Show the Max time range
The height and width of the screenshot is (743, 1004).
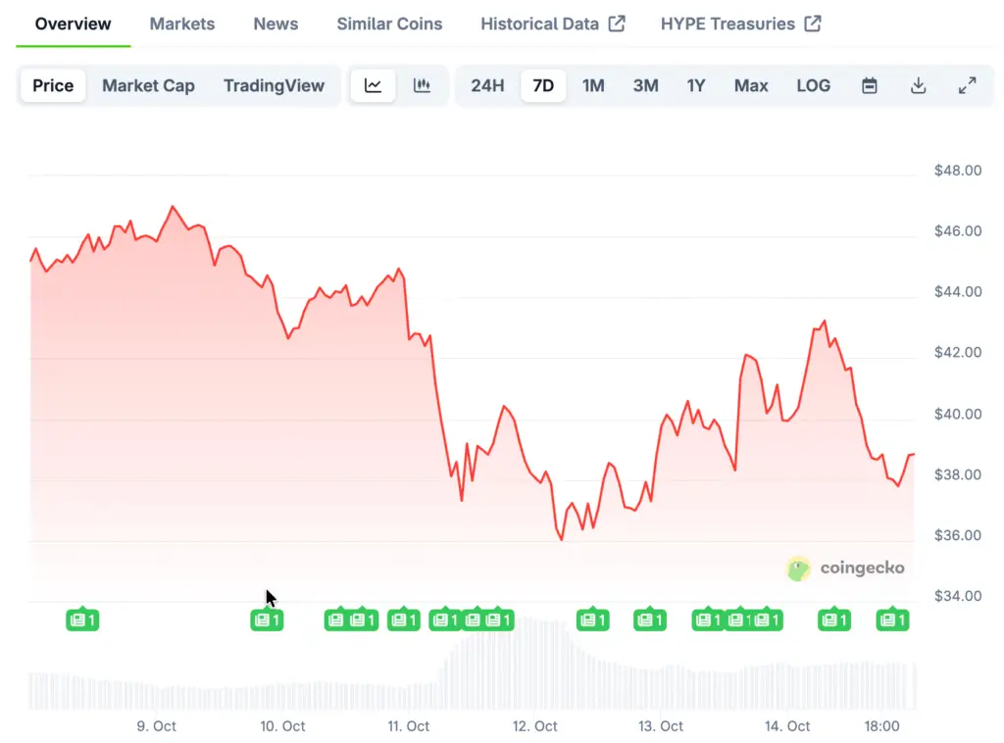(x=751, y=85)
